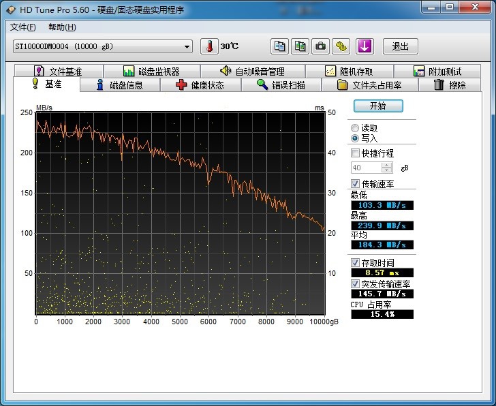This screenshot has width=496, height=406.
Task: Enable the 快捷行程 checkbox
Action: (355, 153)
